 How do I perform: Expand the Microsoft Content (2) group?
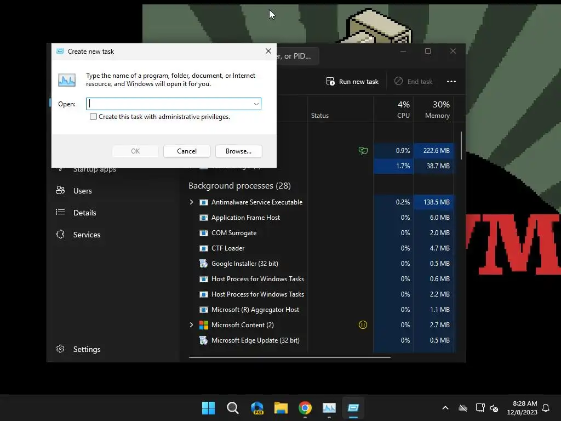coord(191,325)
